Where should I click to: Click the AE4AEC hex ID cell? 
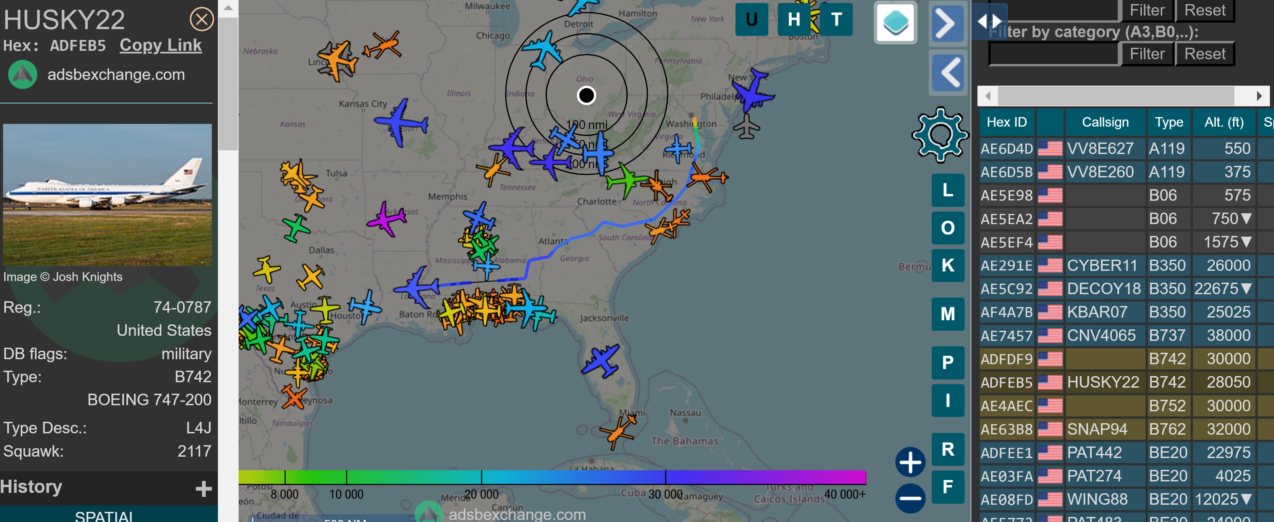pyautogui.click(x=1007, y=406)
